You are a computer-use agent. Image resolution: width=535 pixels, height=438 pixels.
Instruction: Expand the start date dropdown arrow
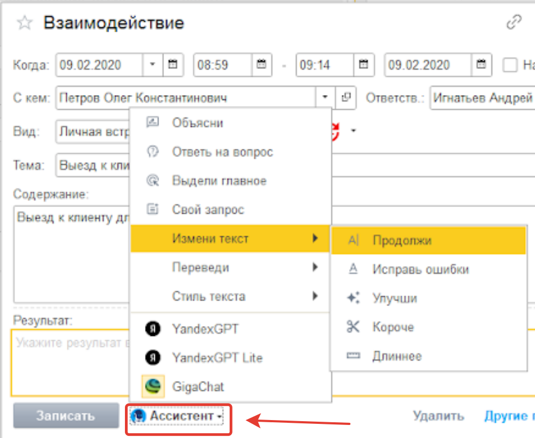coord(153,65)
